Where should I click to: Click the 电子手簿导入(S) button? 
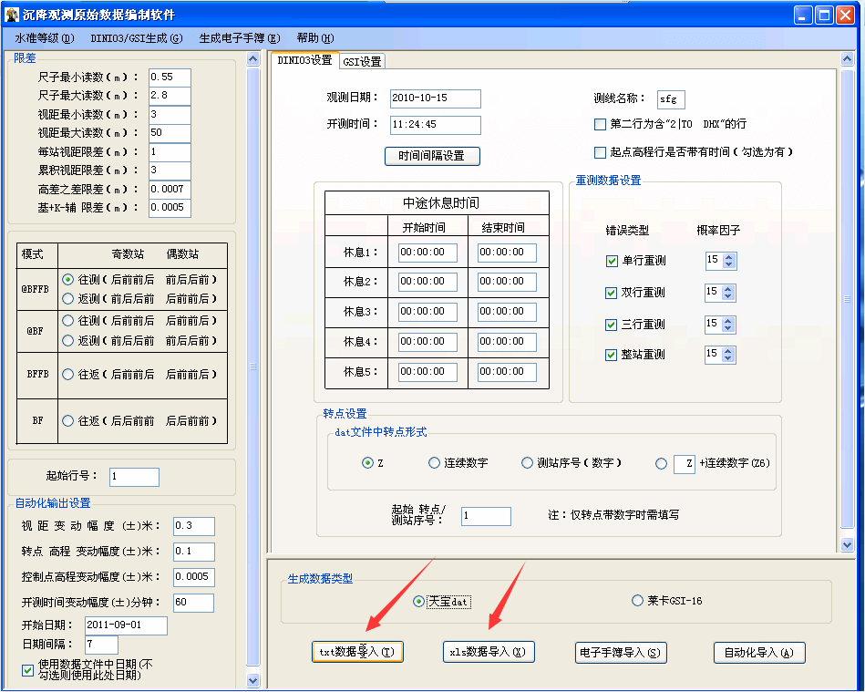[621, 652]
